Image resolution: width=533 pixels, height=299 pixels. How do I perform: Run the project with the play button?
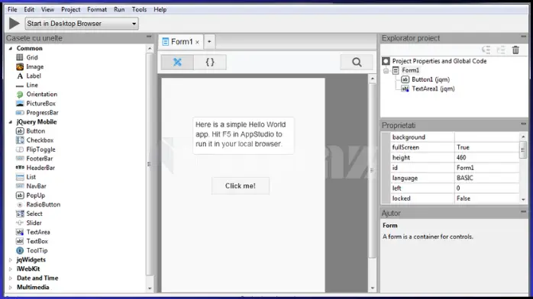point(14,24)
